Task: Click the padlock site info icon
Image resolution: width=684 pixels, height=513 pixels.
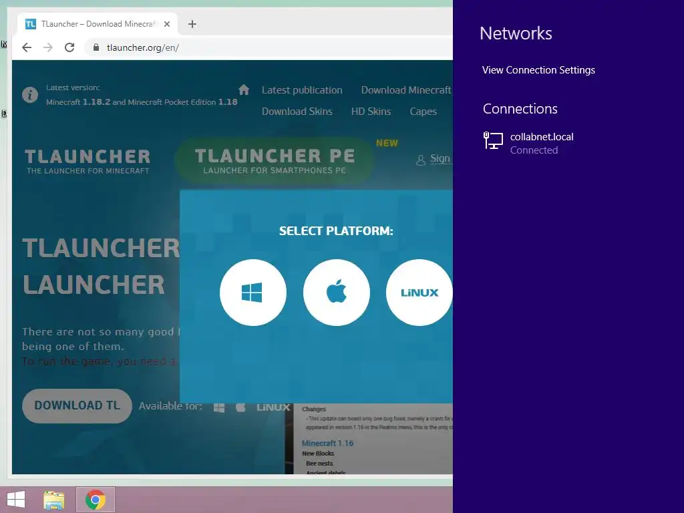Action: click(x=96, y=47)
